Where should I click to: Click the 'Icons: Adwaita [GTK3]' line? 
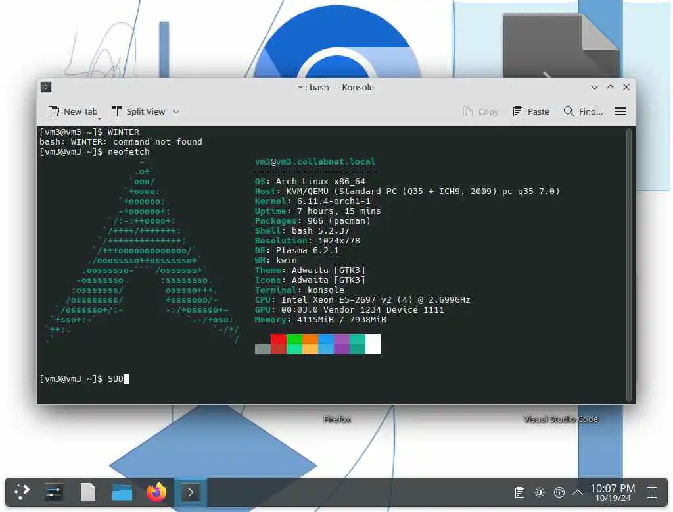310,280
